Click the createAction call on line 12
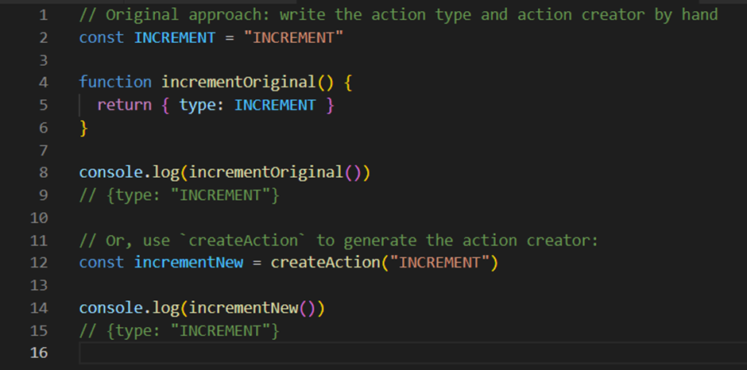Screen dimensions: 747x370 325,262
